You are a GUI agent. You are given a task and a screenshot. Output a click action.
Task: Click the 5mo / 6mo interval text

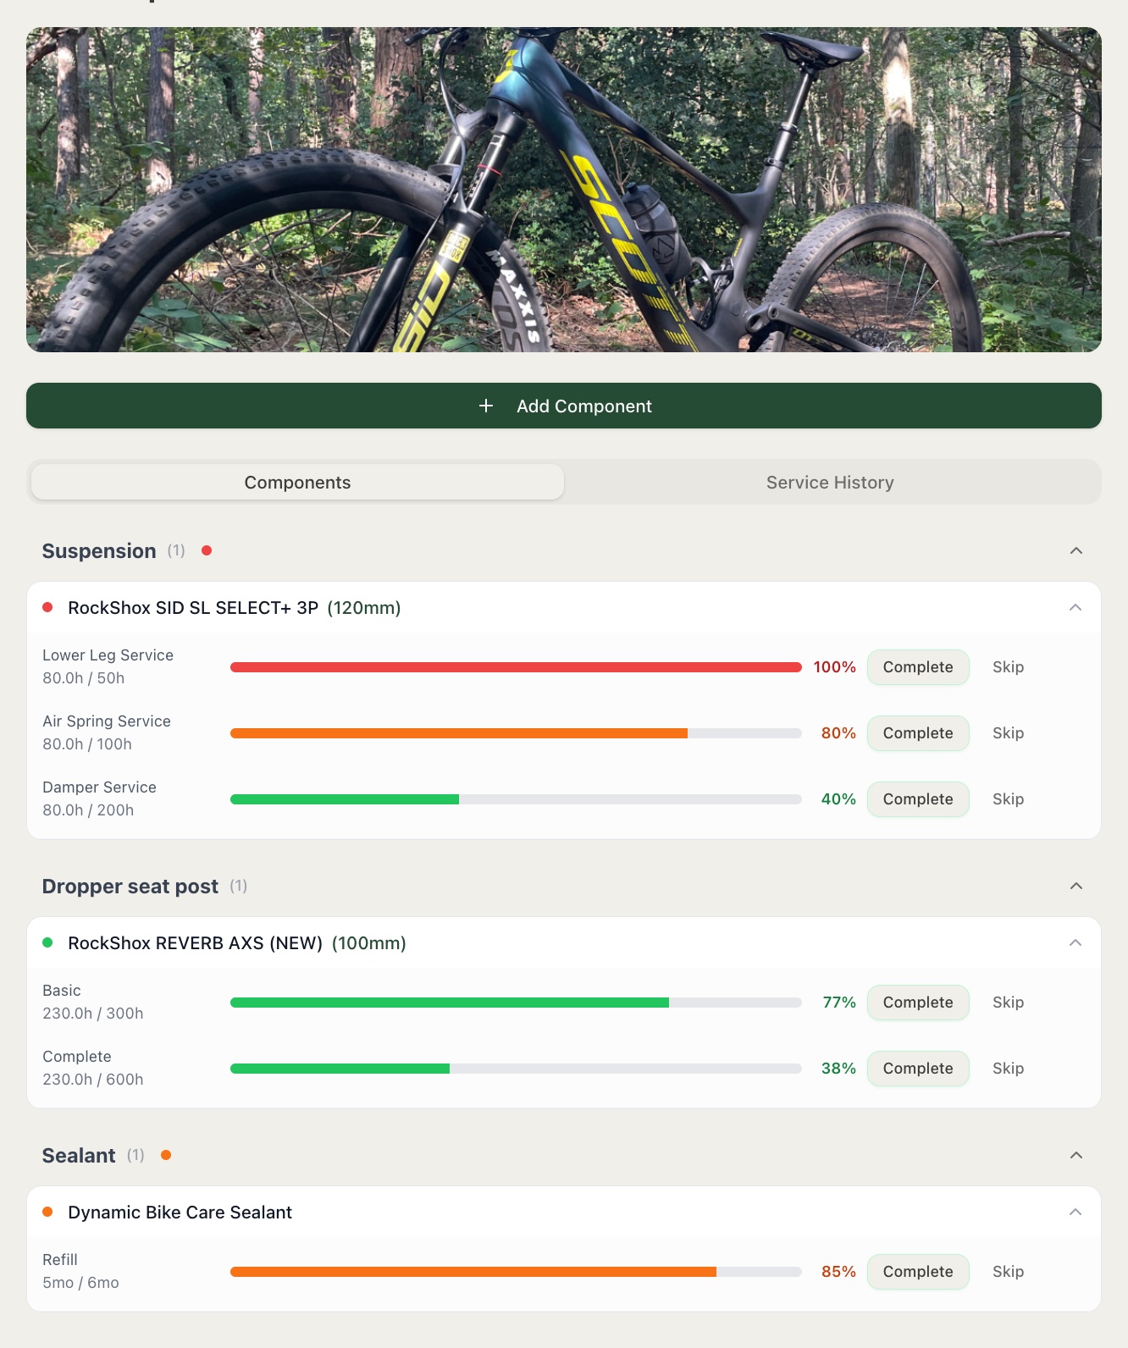coord(80,1283)
